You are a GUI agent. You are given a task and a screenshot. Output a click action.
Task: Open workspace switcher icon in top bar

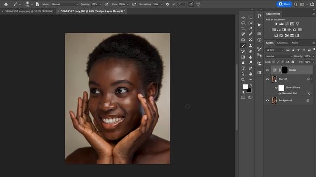pos(302,4)
